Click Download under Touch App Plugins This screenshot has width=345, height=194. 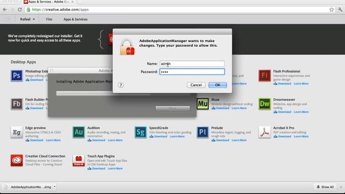pos(96,169)
